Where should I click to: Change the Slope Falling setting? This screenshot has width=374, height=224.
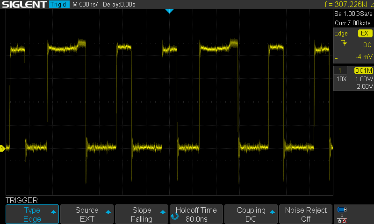(x=142, y=214)
